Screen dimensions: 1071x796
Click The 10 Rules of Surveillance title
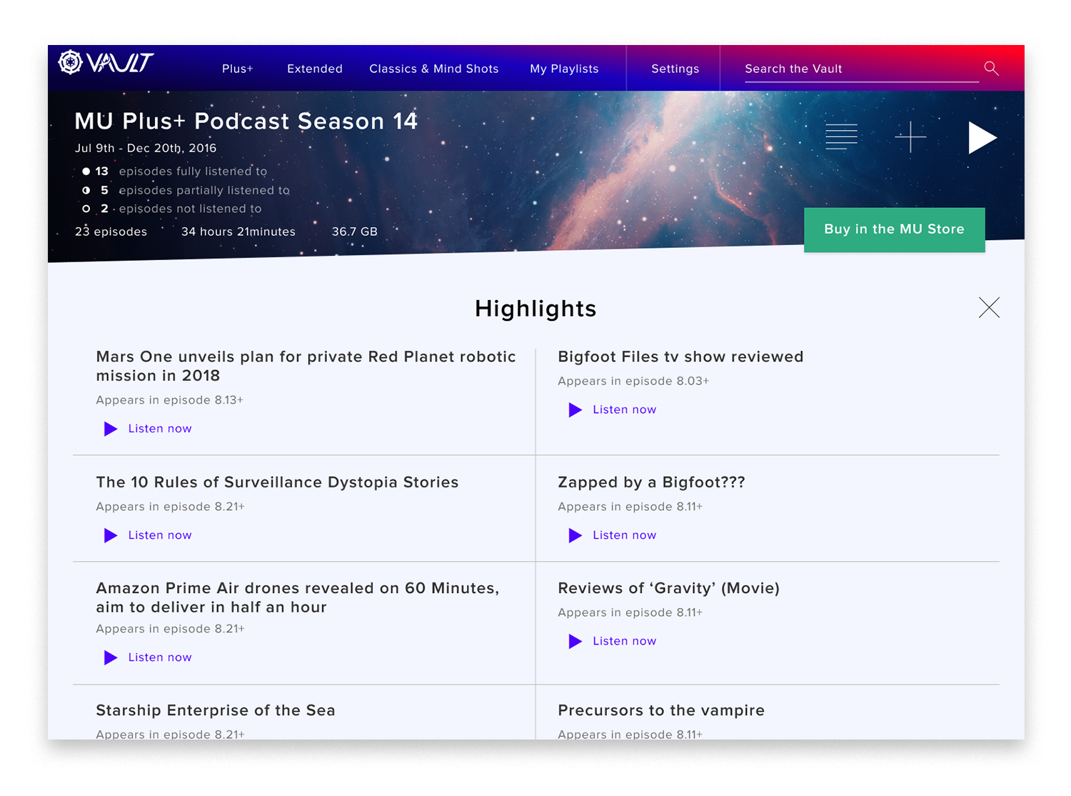pos(277,482)
